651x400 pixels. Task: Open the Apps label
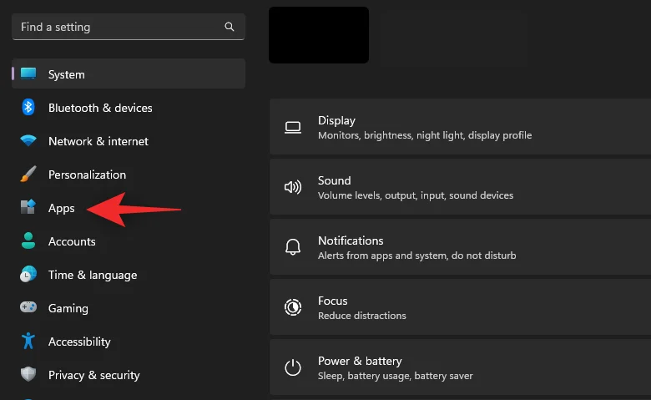(x=62, y=208)
